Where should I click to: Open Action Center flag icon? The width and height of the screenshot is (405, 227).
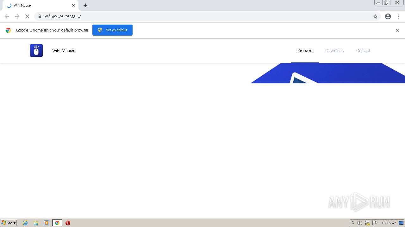[375, 223]
